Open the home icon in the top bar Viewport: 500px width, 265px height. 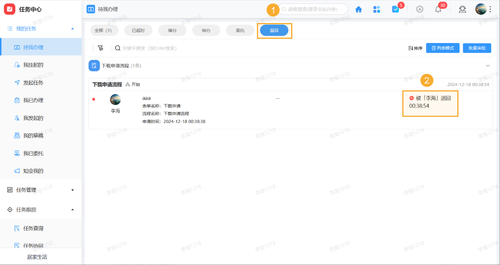click(358, 9)
